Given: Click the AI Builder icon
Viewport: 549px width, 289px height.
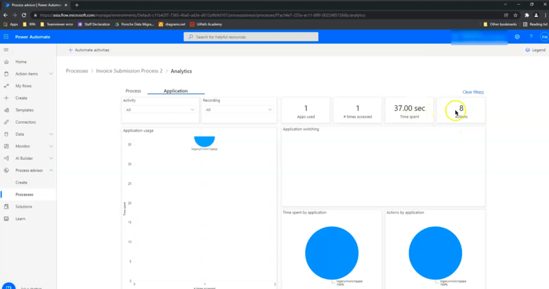Looking at the screenshot, I should click(6, 158).
